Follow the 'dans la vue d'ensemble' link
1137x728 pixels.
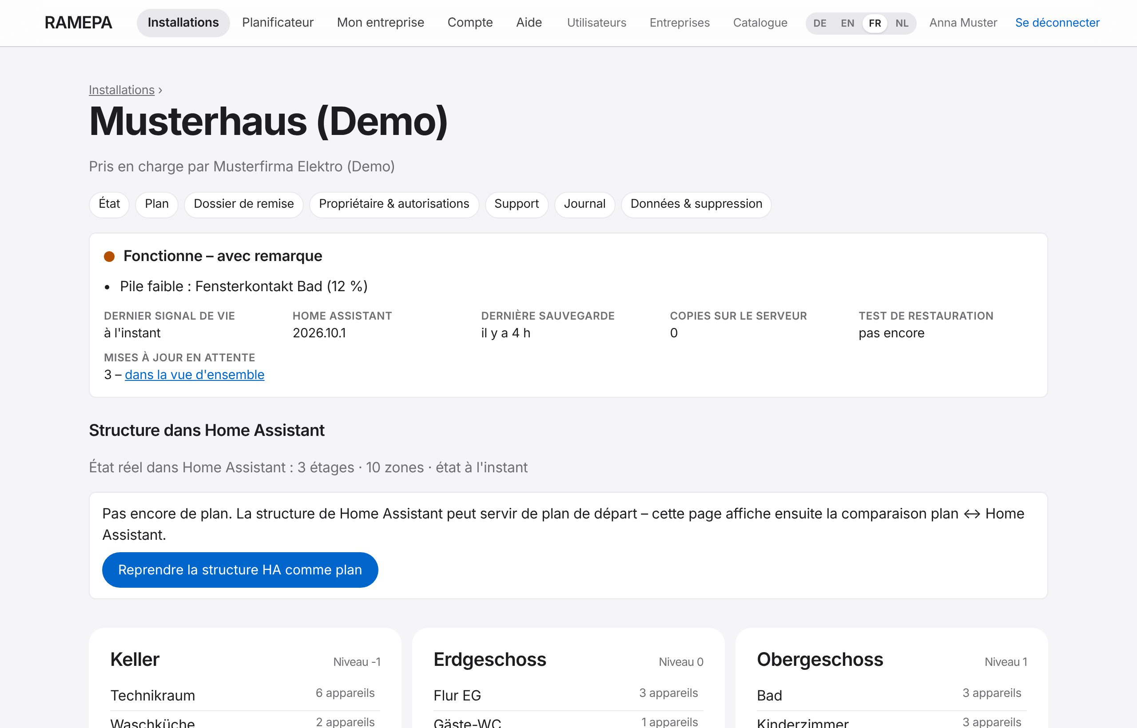195,375
